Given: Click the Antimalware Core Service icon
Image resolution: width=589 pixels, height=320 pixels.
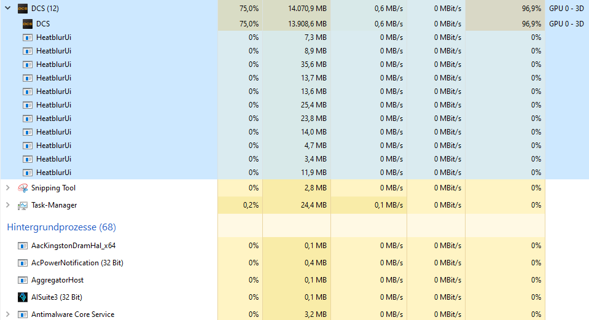Looking at the screenshot, I should pos(23,314).
